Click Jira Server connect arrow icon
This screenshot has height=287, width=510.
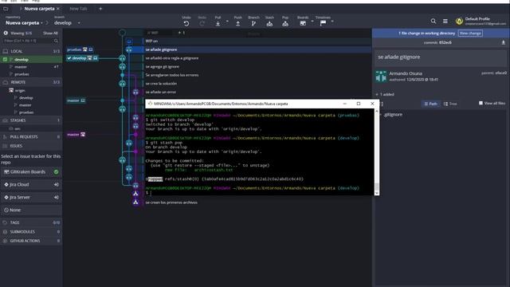57,197
